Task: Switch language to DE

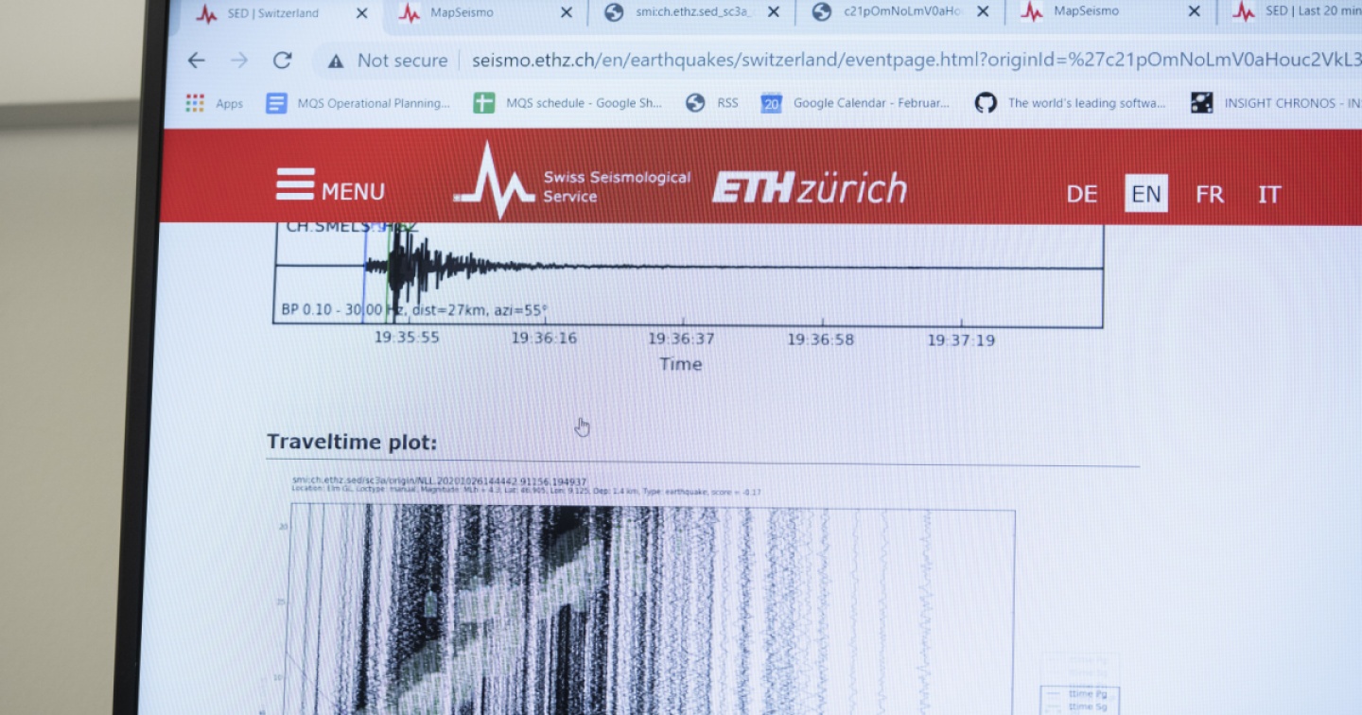Action: pyautogui.click(x=1081, y=195)
